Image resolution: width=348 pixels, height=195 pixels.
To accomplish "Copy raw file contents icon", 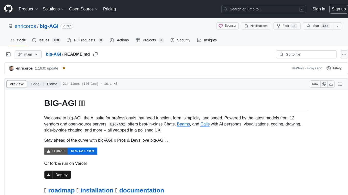I will 324,84.
